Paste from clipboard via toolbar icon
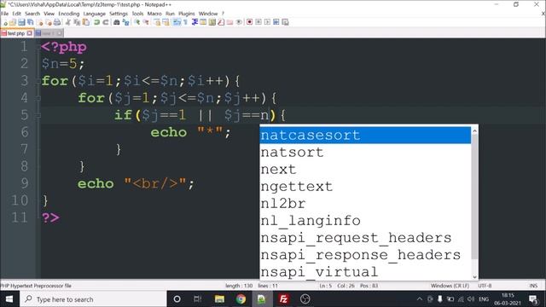The image size is (546, 307). click(85, 22)
